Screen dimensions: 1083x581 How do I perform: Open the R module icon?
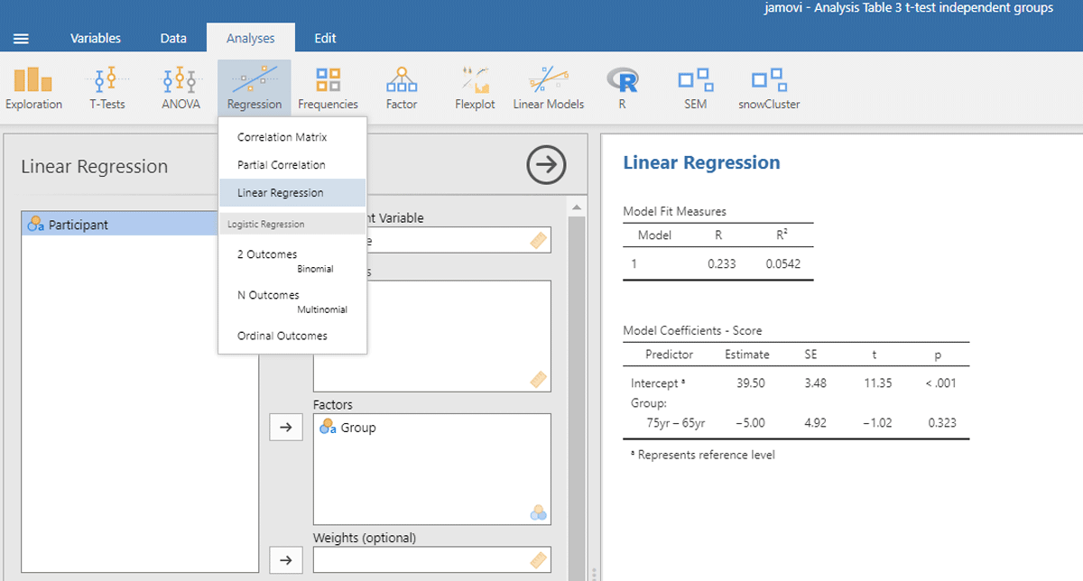pos(622,88)
